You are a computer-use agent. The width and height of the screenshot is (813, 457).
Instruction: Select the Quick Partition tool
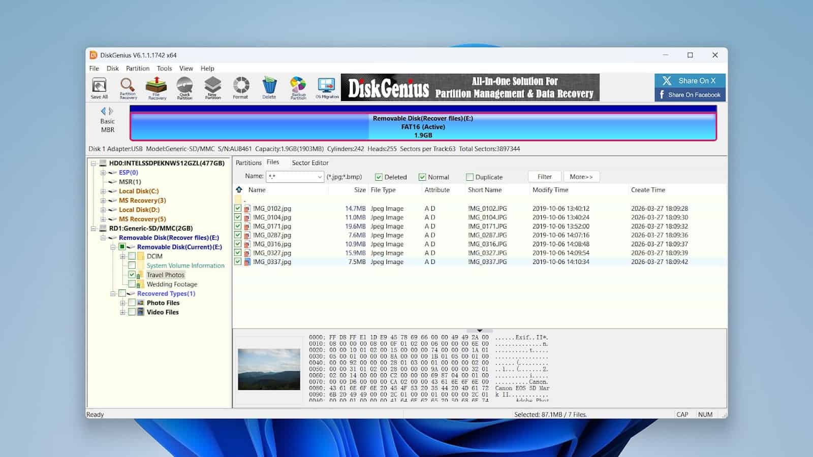coord(184,87)
